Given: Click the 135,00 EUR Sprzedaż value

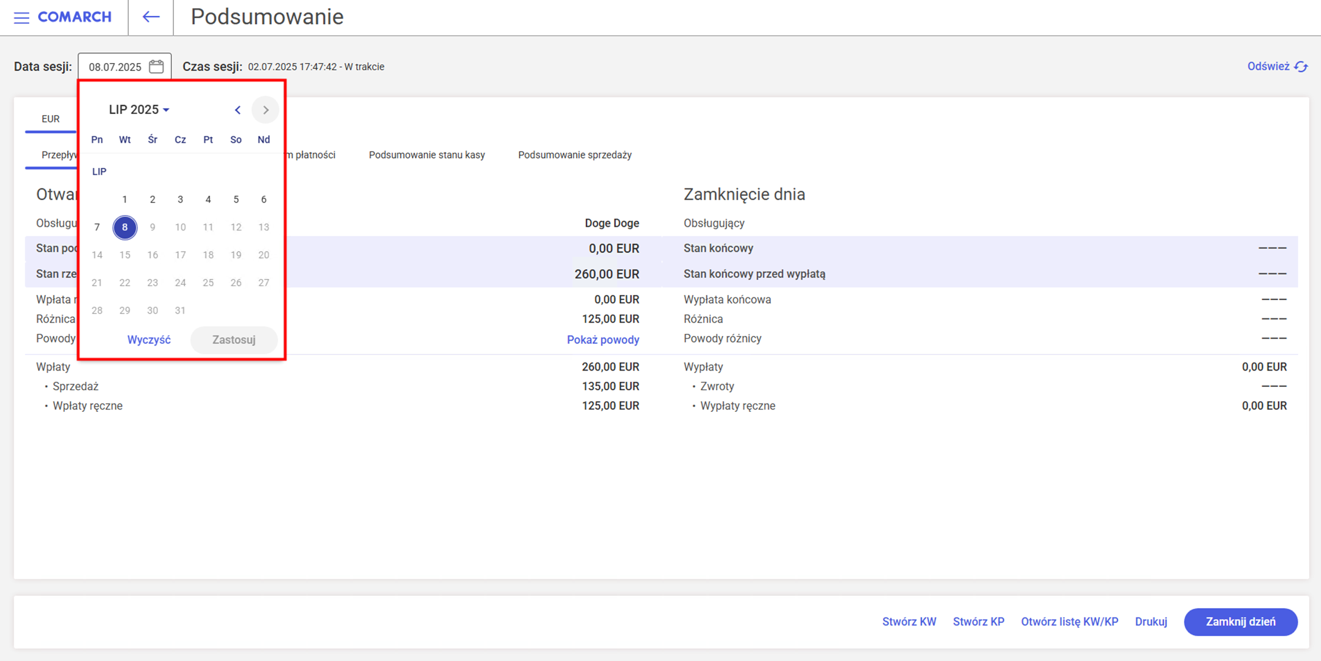Looking at the screenshot, I should (x=611, y=386).
